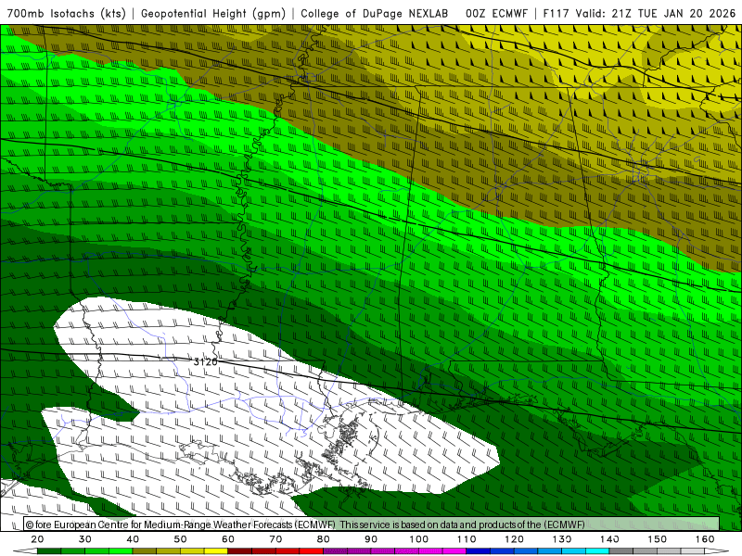The image size is (742, 556).
Task: Click the 'F117' forecast hour label
Action: click(x=556, y=13)
